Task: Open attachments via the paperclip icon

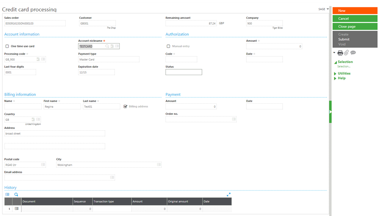Action: [347, 53]
